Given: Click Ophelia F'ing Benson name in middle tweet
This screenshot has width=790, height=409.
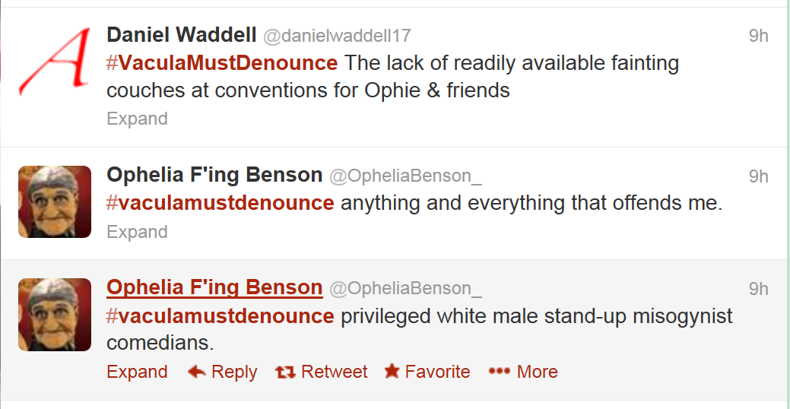Looking at the screenshot, I should pos(214,175).
